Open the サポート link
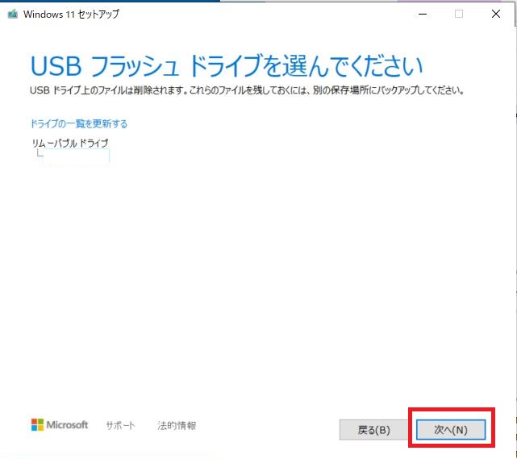The height and width of the screenshot is (459, 517). (120, 426)
